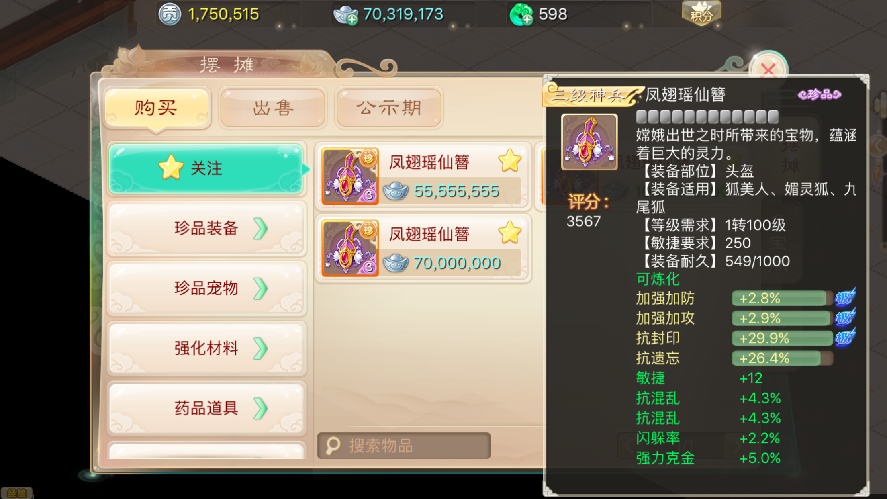887x499 pixels.
Task: Select the 55,555,555 hairpin item thumbnail
Action: 350,176
